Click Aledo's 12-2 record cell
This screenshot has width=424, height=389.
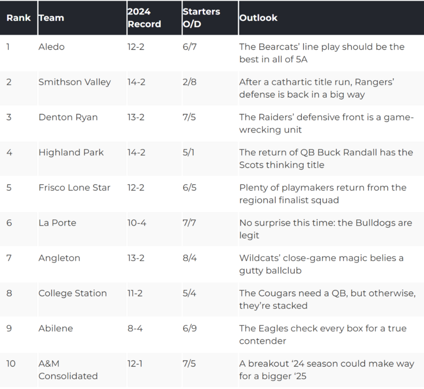(x=136, y=47)
